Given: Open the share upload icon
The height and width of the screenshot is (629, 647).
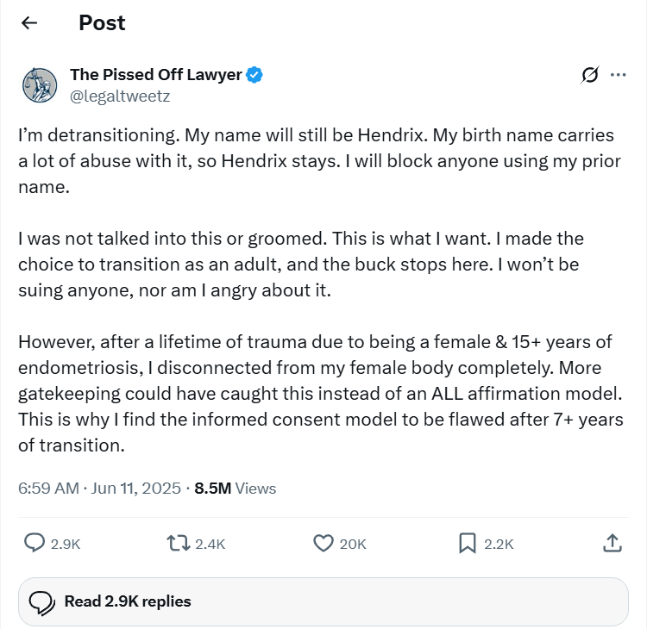Looking at the screenshot, I should tap(612, 543).
